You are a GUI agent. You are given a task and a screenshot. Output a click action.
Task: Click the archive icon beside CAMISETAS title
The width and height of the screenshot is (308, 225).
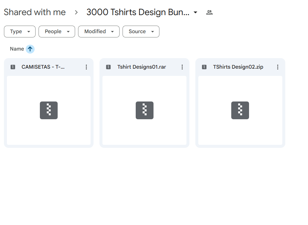pyautogui.click(x=13, y=67)
